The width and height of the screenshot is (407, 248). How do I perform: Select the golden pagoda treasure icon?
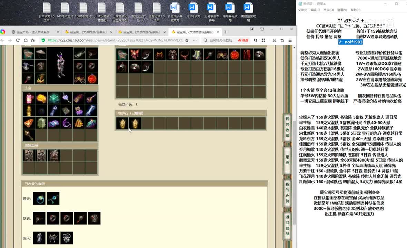coord(29,111)
